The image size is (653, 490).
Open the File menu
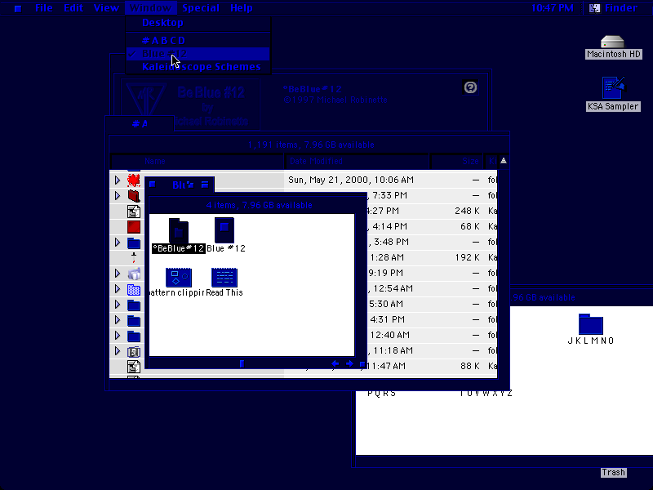coord(44,8)
